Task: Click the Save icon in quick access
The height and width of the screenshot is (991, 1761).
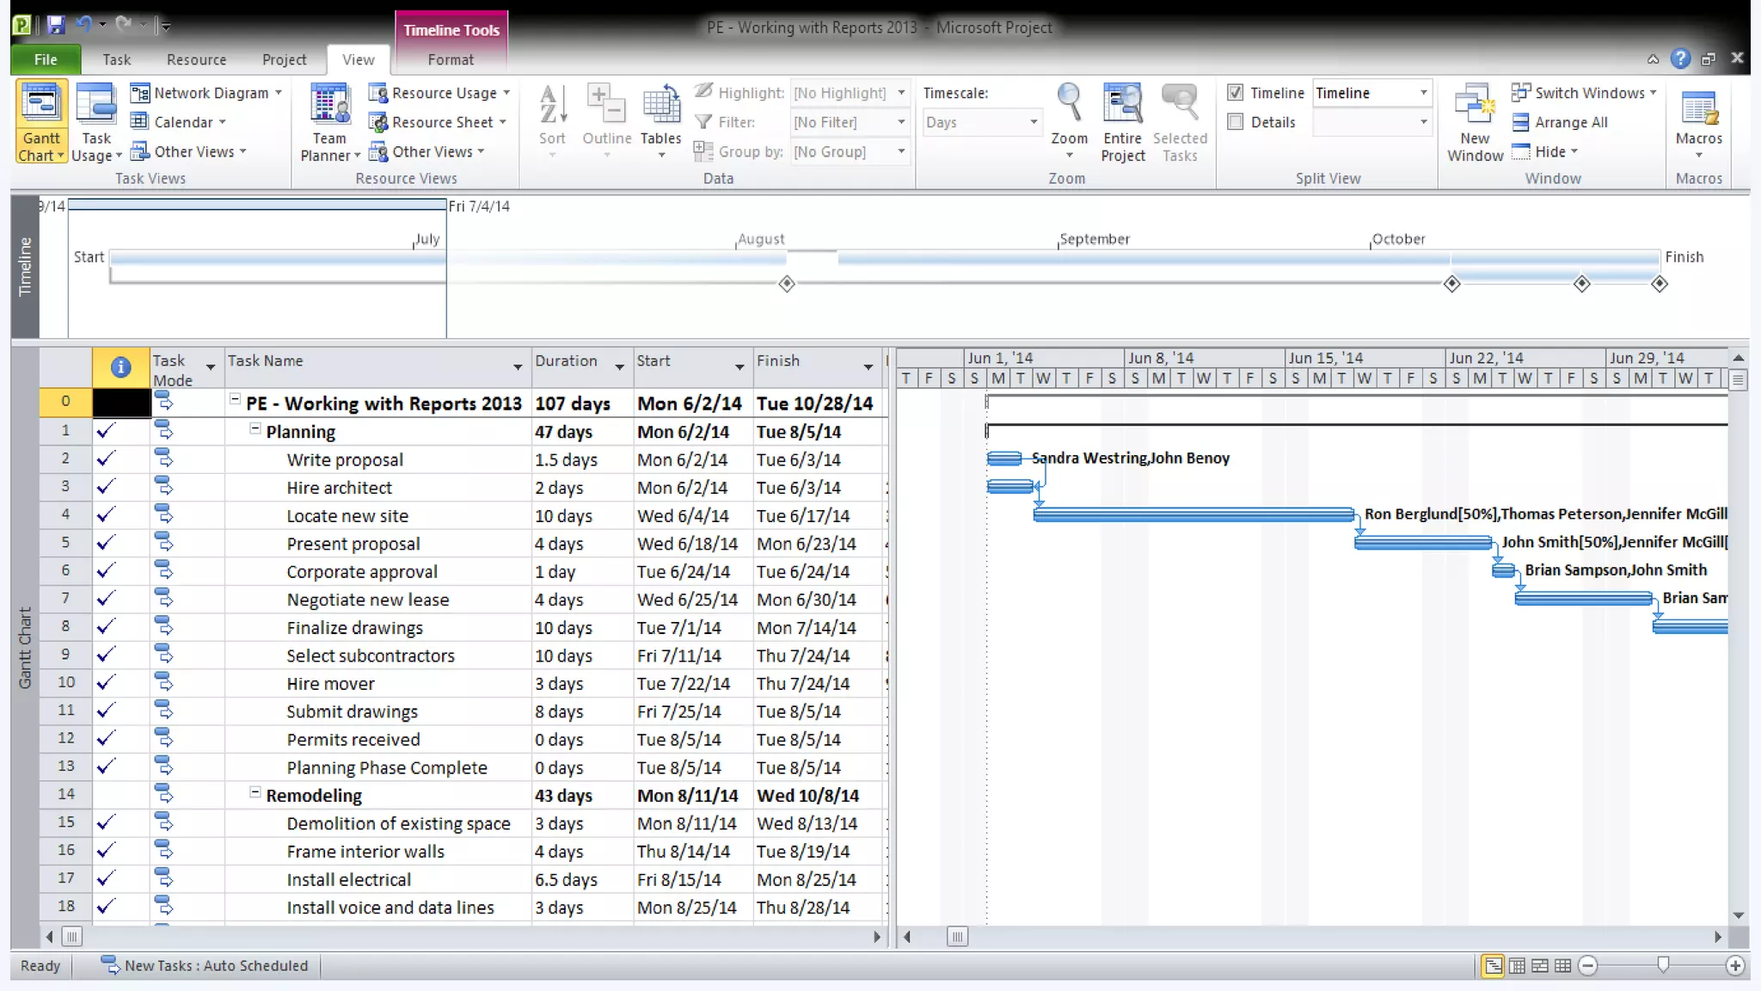Action: coord(56,25)
